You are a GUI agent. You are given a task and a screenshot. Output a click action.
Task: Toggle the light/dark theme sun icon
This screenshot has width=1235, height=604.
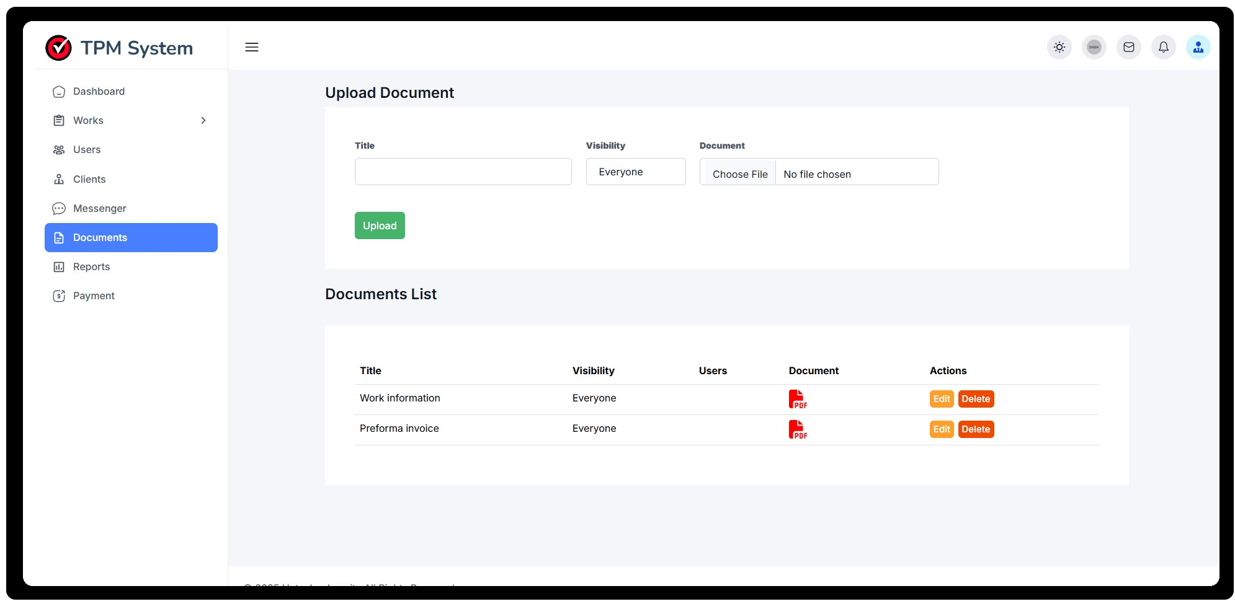pos(1059,47)
